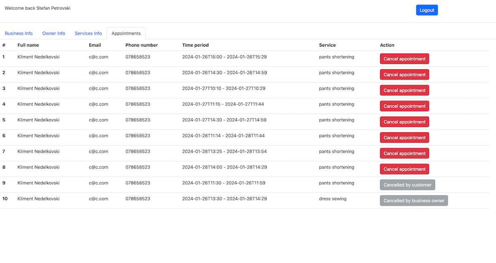Click the dress sewing service cell
The image size is (496, 263).
(333, 199)
